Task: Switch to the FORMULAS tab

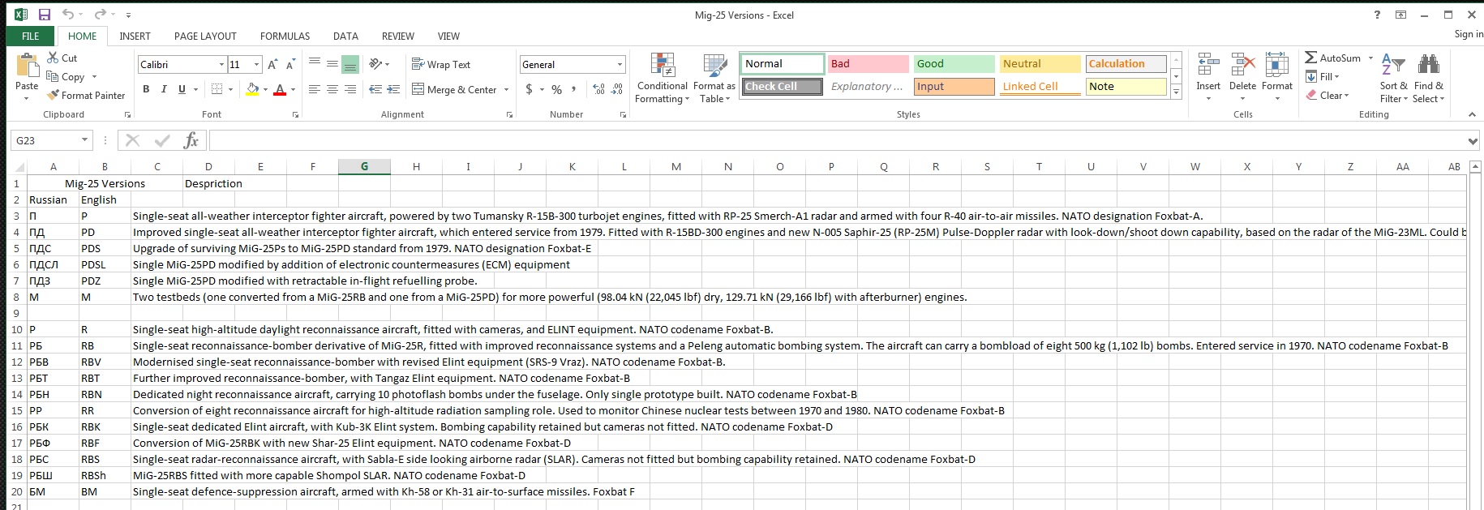Action: [x=285, y=36]
